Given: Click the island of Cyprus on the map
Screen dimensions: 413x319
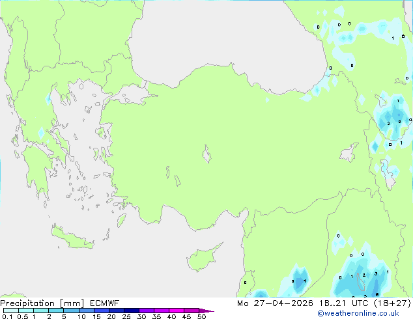Looking at the screenshot, I should [x=203, y=258].
